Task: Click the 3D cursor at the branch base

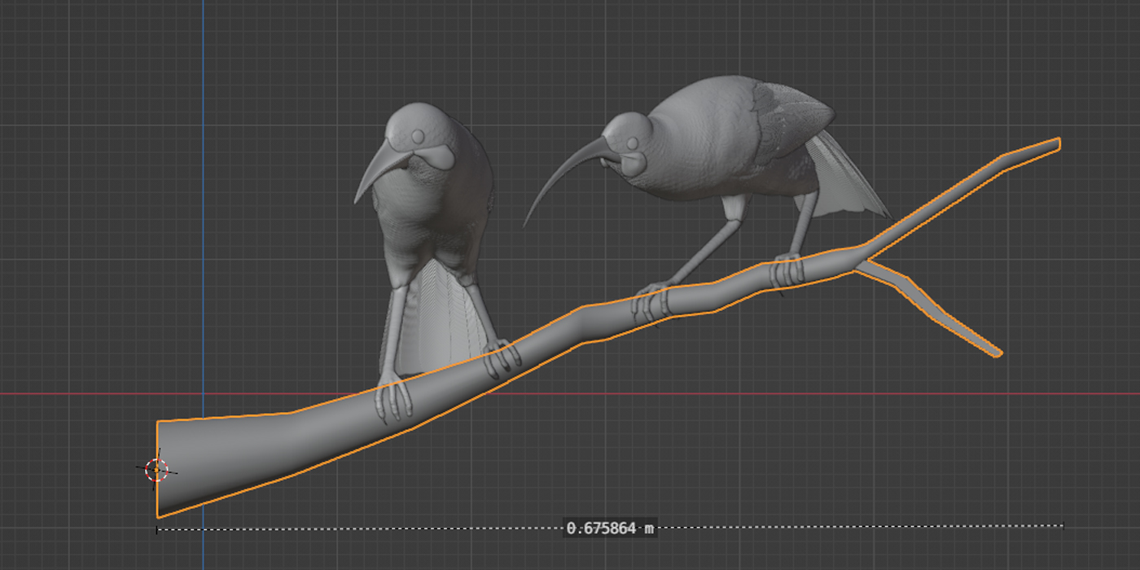Action: point(156,470)
